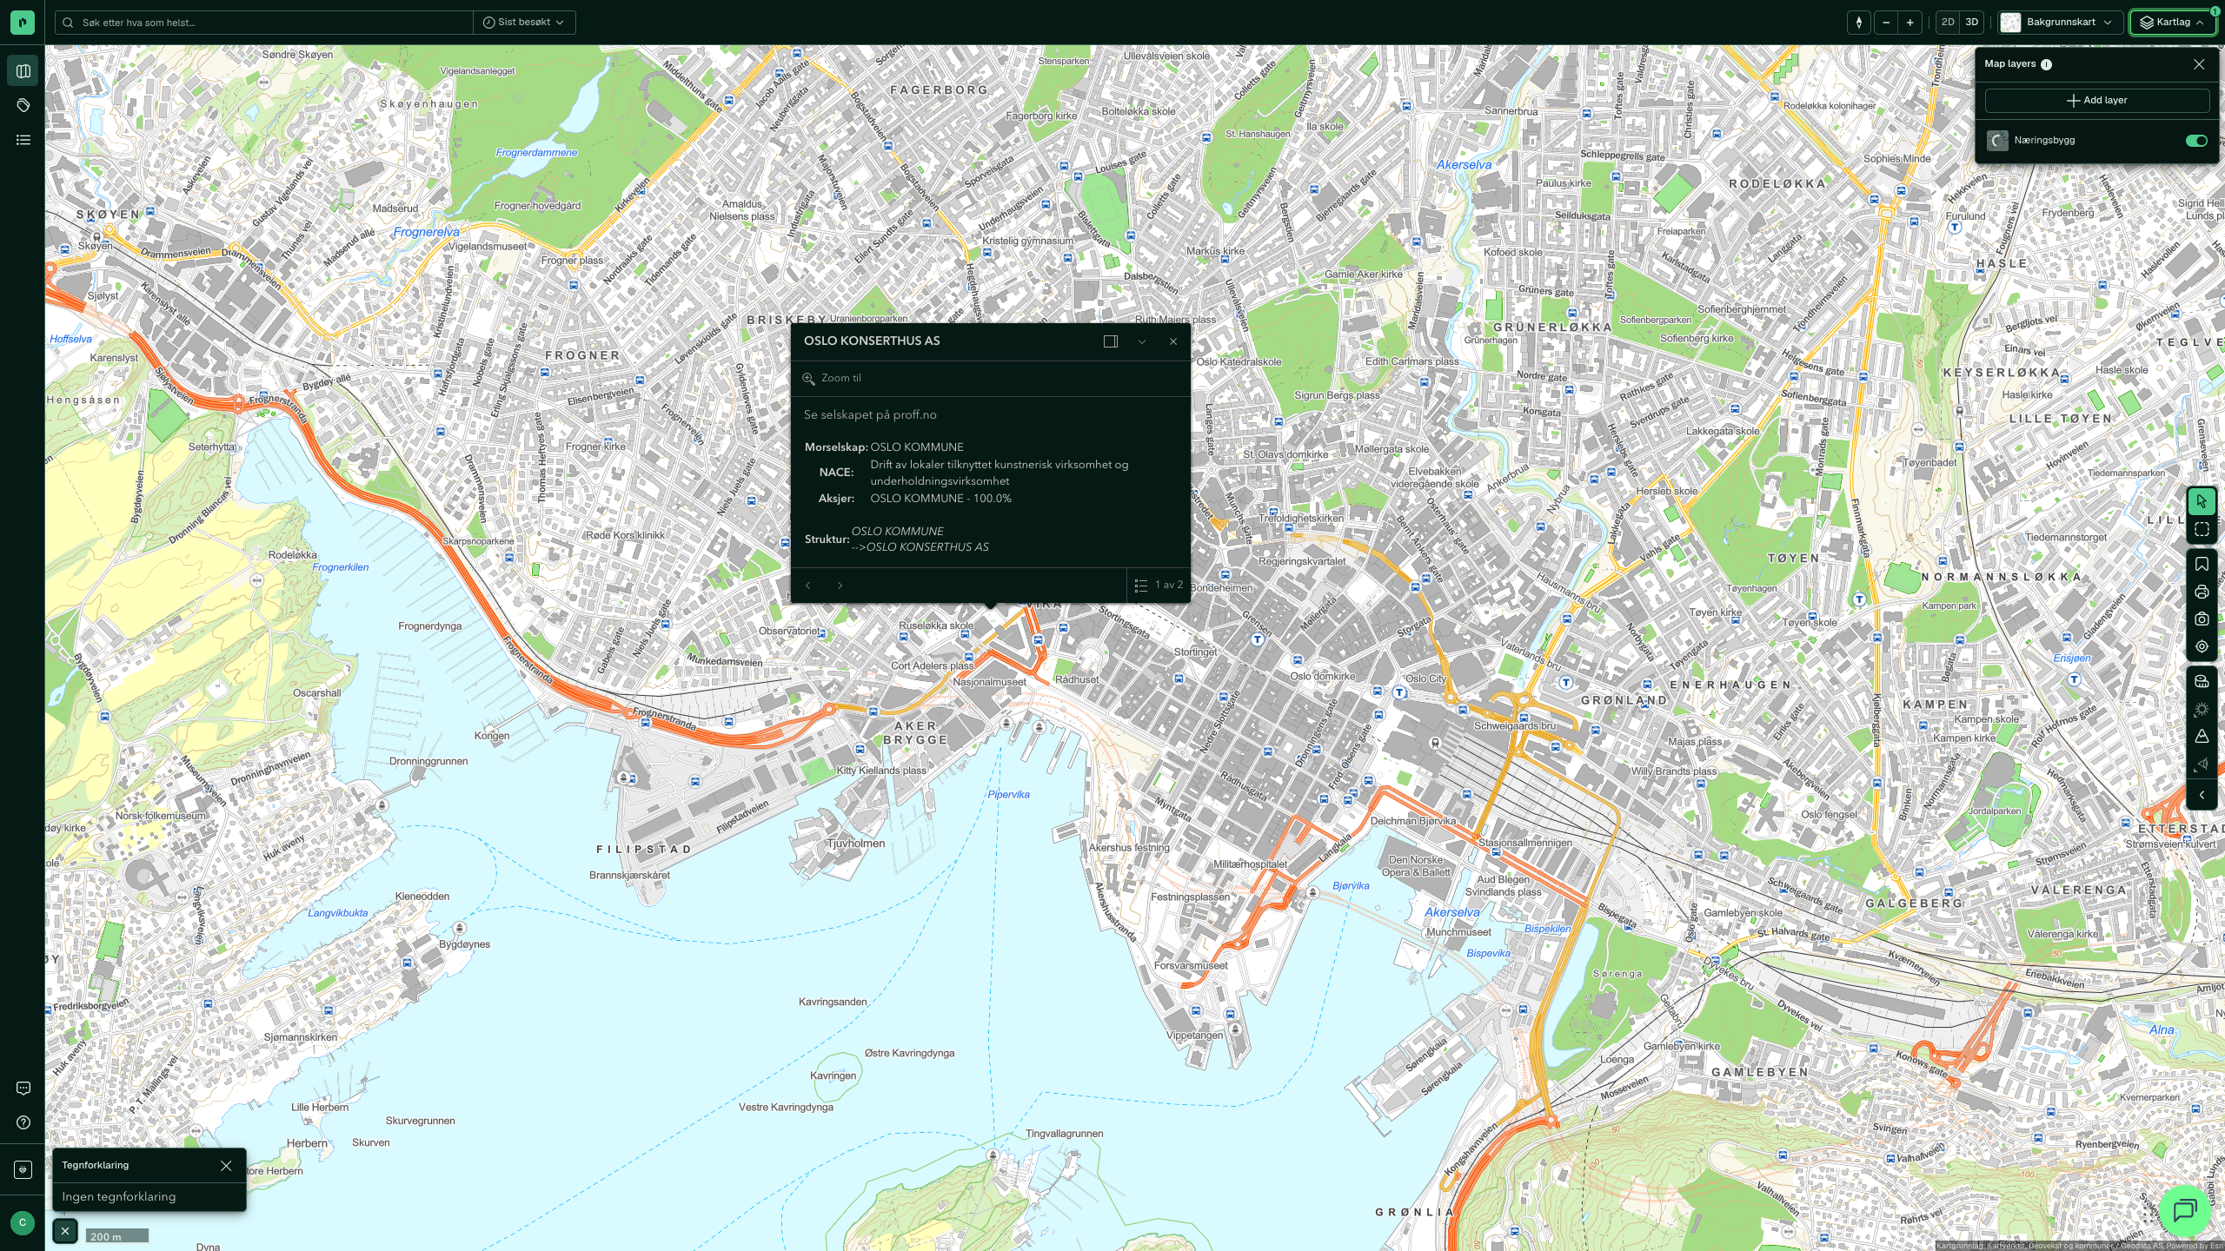Collapse the right toolbar with arrow

2202,795
